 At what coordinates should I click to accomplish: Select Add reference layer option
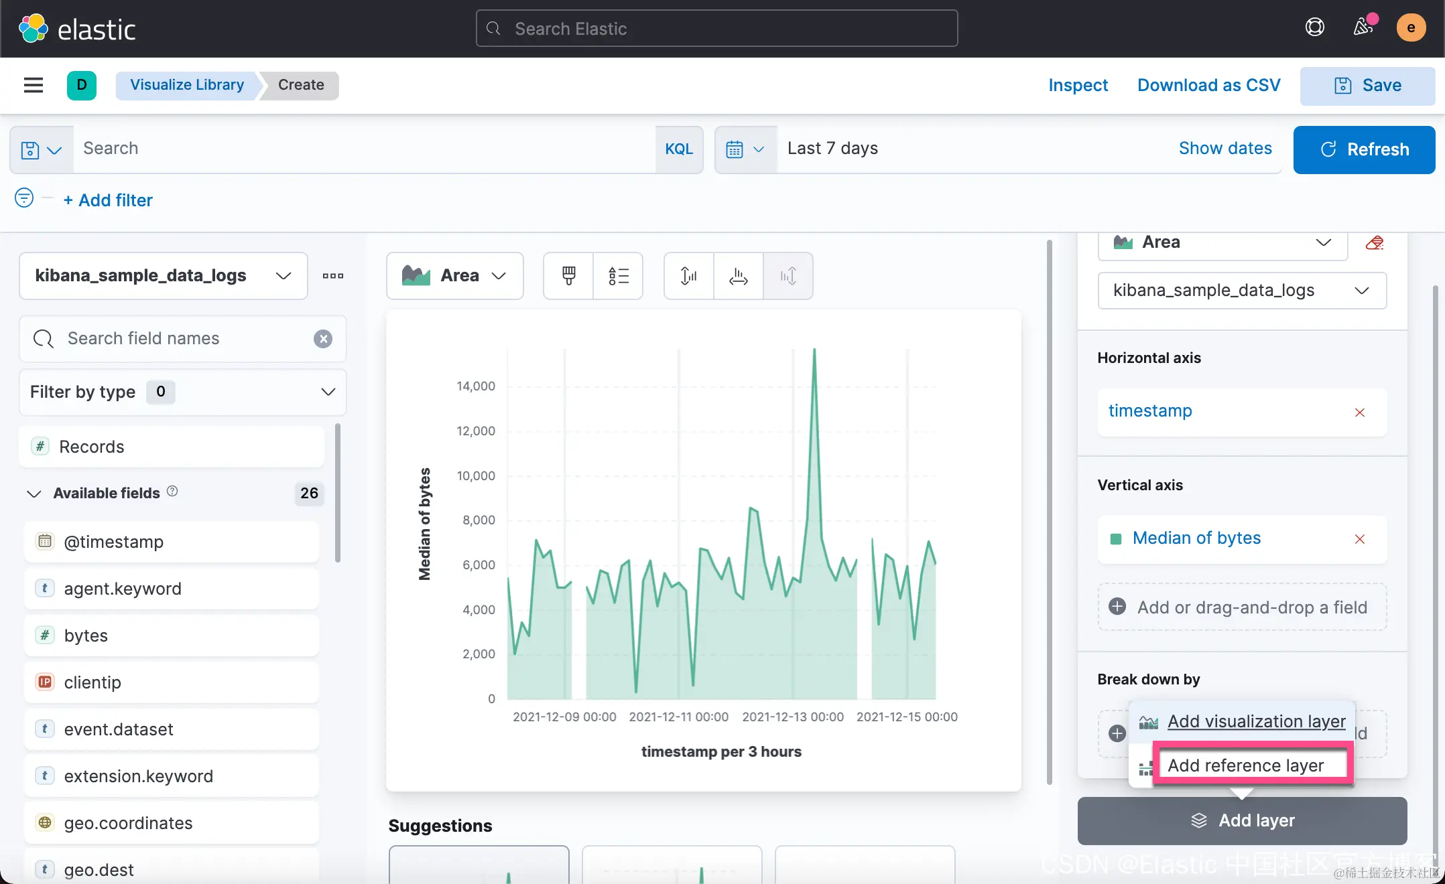coord(1245,765)
